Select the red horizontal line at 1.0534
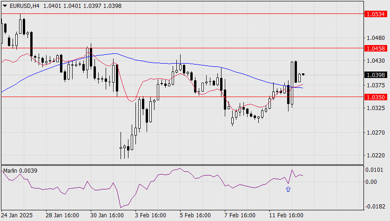 click(x=182, y=14)
